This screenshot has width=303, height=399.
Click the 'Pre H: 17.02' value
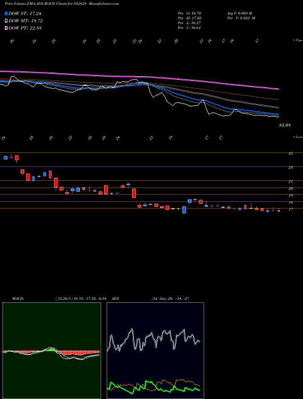[190, 18]
